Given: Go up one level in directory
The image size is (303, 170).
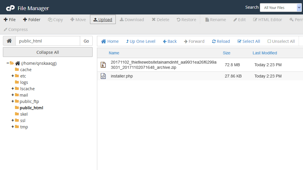Looking at the screenshot, I should 141,41.
